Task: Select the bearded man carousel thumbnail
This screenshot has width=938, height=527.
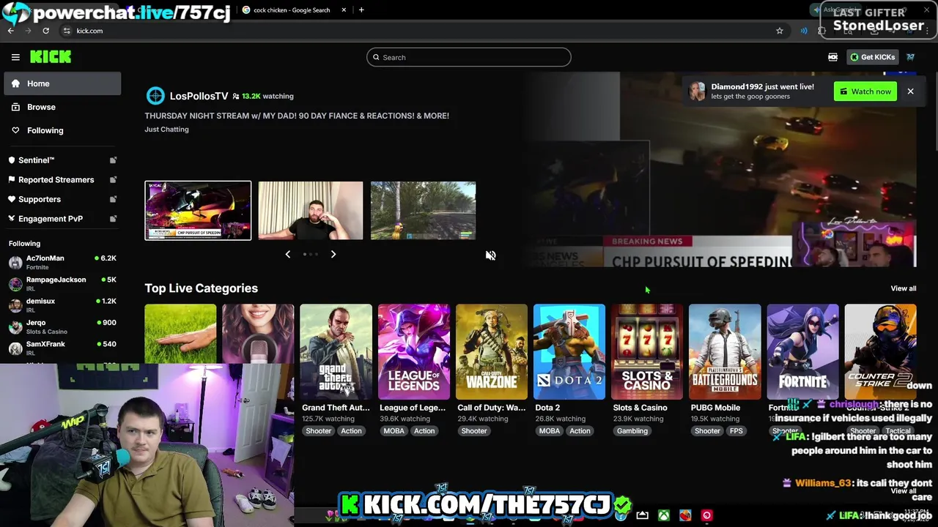Action: pyautogui.click(x=310, y=211)
